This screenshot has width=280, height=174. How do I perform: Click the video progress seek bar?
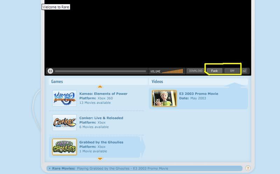pos(100,71)
